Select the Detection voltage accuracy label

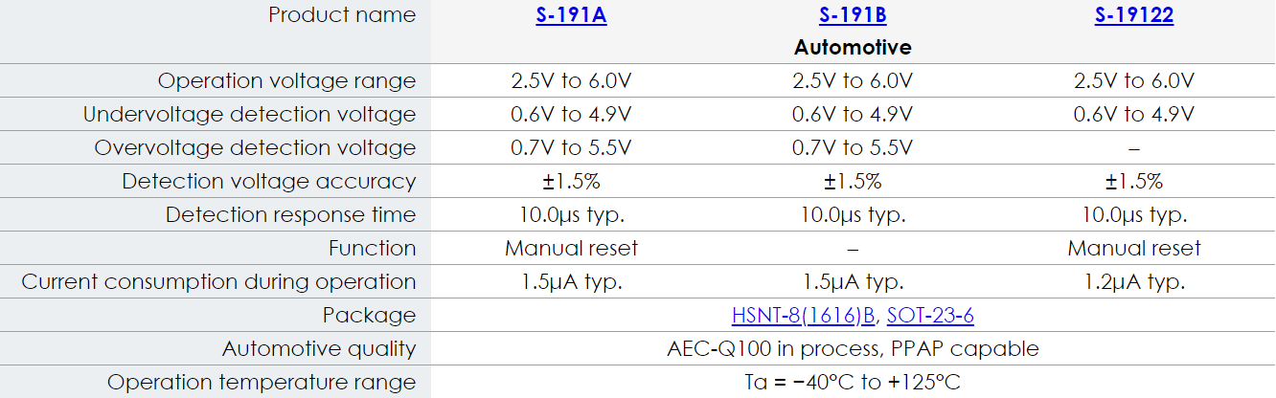pos(268,182)
